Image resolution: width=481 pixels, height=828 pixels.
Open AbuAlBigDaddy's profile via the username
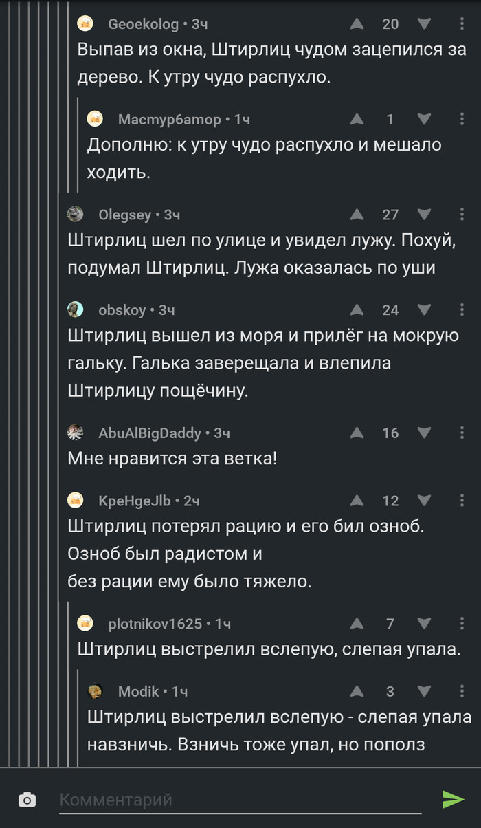point(150,433)
